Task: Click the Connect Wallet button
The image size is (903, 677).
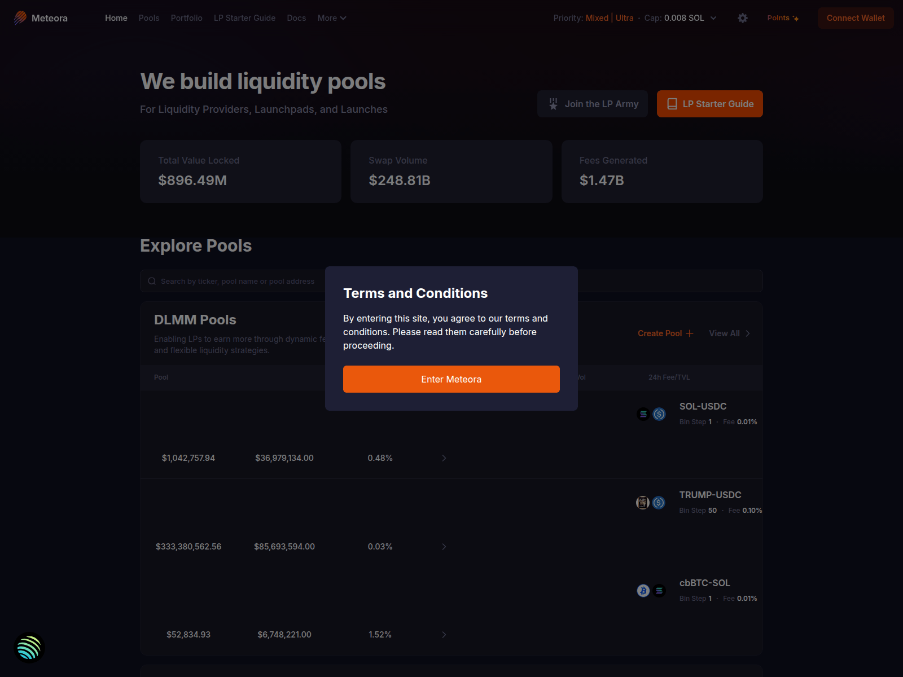Action: click(x=856, y=18)
